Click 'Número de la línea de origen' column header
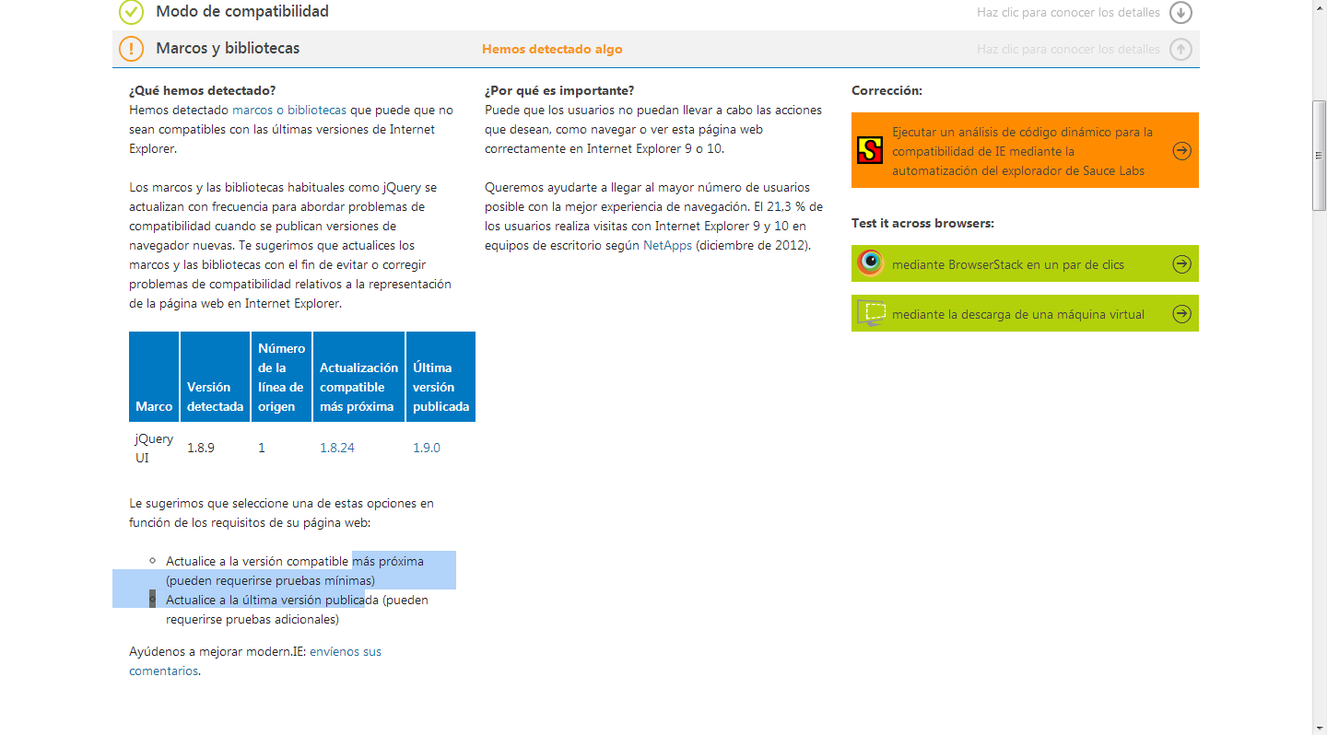Screen dimensions: 1327x735 pos(281,377)
